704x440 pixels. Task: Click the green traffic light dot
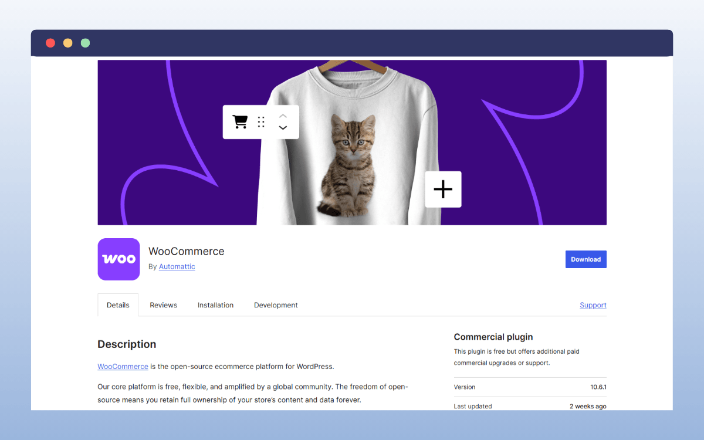[x=85, y=43]
